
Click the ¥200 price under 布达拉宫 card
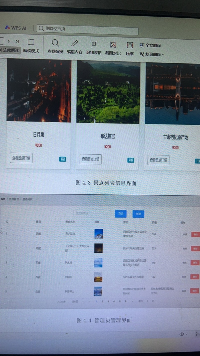tap(107, 147)
